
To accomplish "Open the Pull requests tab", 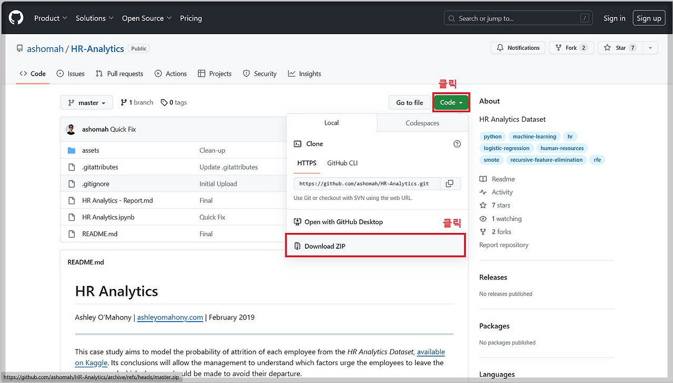I will [x=119, y=74].
